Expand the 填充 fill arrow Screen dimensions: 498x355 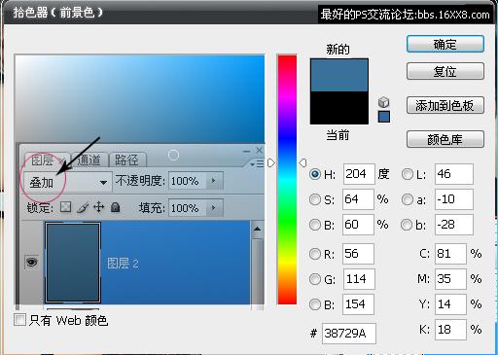coord(214,207)
